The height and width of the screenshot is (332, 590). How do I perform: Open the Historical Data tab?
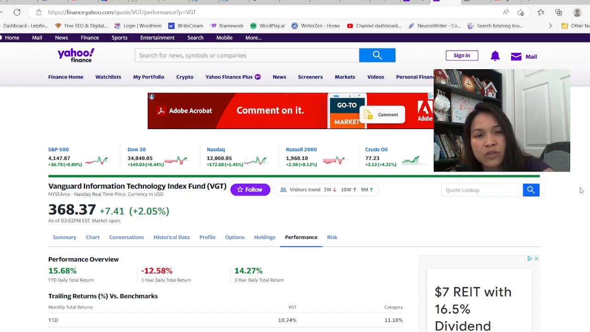(171, 237)
